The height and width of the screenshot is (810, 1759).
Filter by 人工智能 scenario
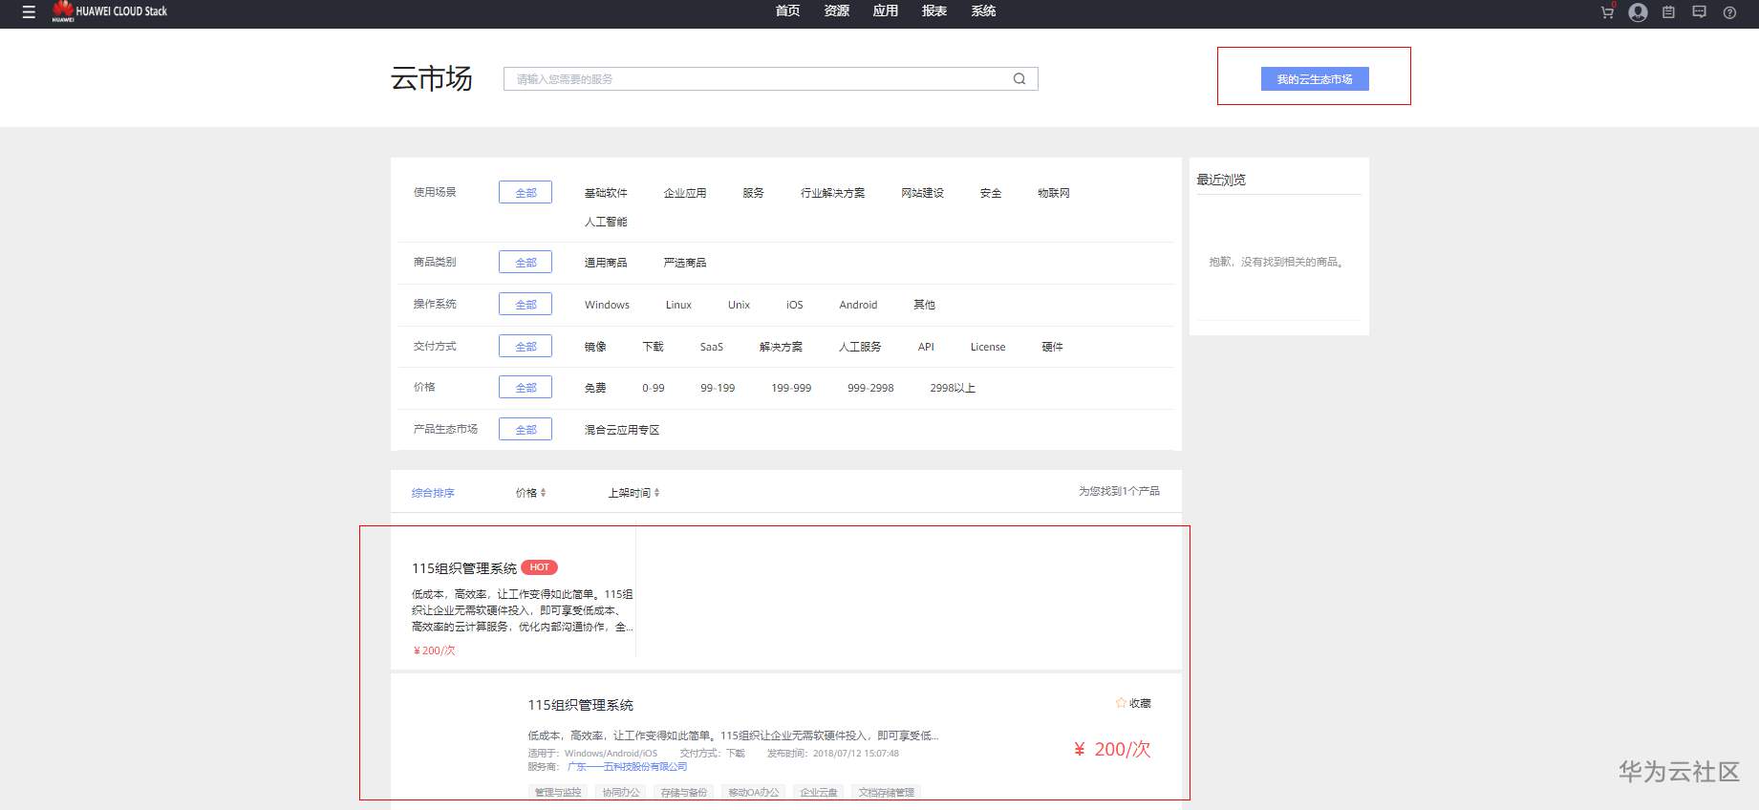(x=606, y=222)
